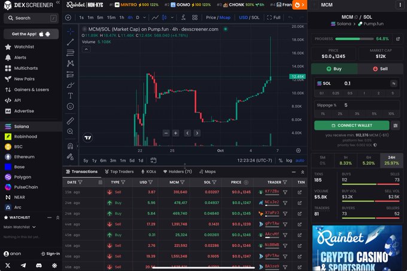The image size is (407, 271).
Task: Open X (Twitter) link icon in sidebar
Action: pyautogui.click(x=8, y=265)
